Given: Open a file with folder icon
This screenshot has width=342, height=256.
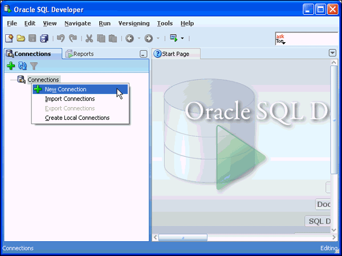Looking at the screenshot, I should (21, 38).
